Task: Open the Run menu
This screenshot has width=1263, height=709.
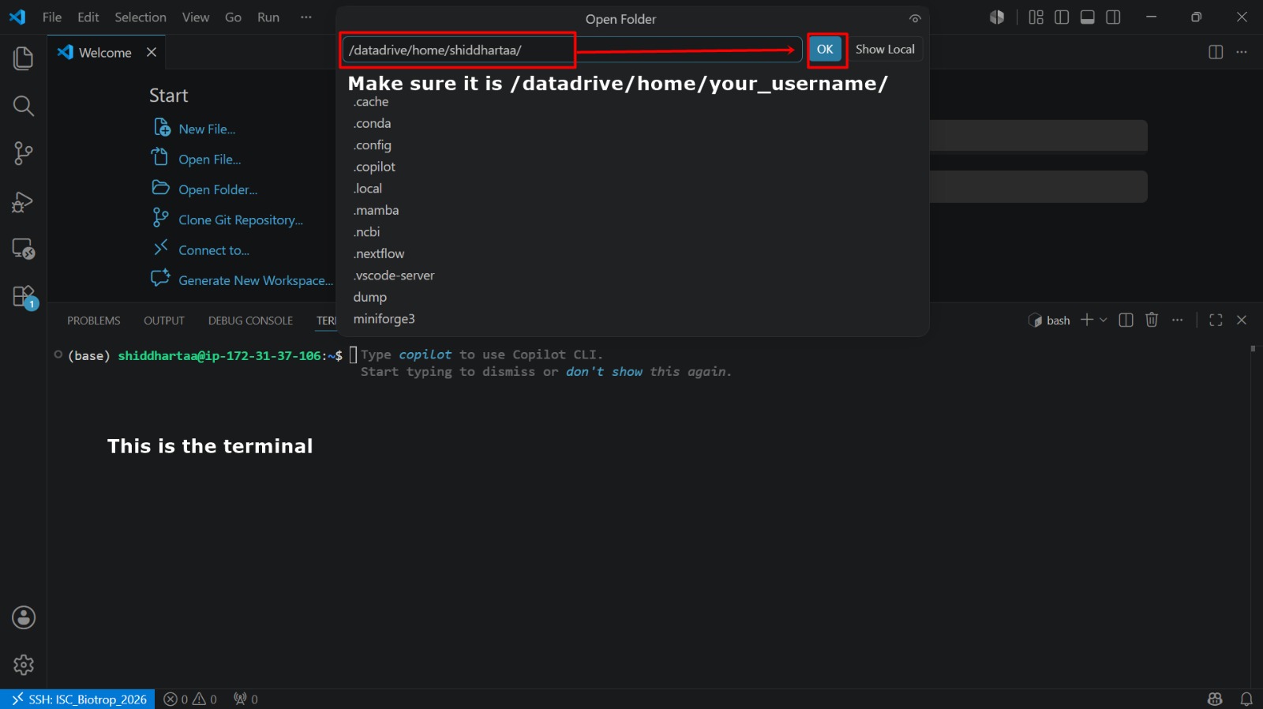Action: 268,17
